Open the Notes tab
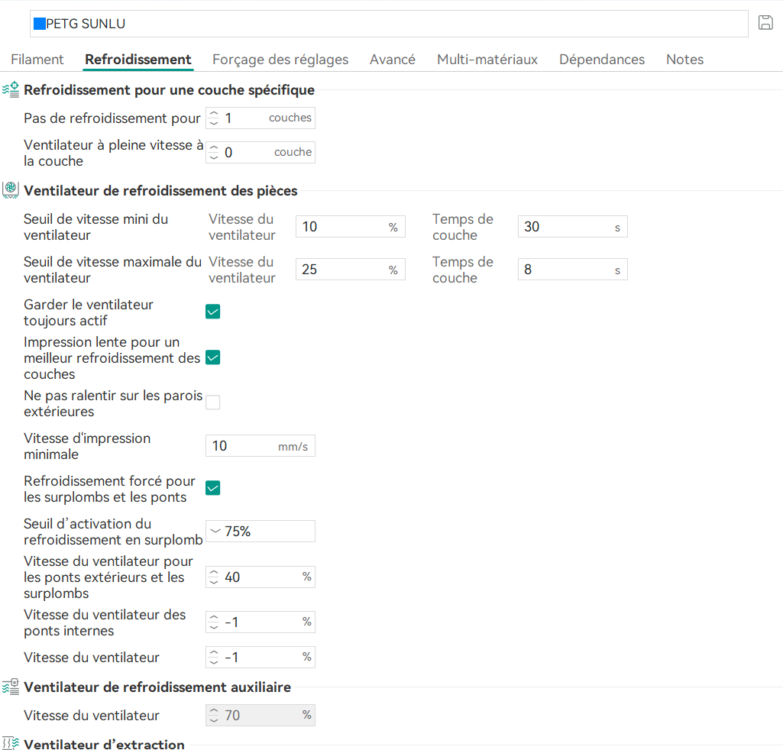 tap(684, 60)
